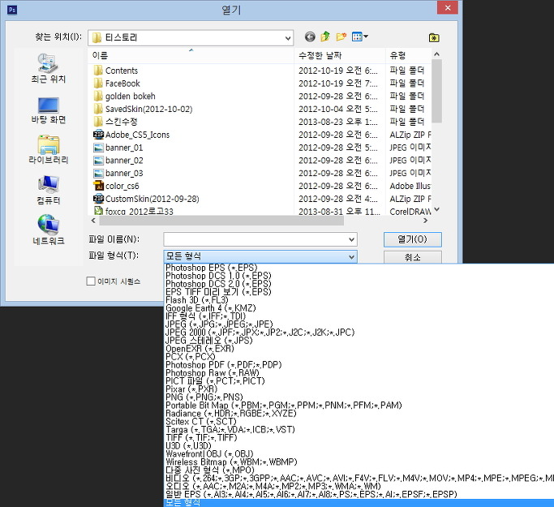This screenshot has height=507, width=554.
Task: Create a new folder using toolbar icon
Action: 341,37
